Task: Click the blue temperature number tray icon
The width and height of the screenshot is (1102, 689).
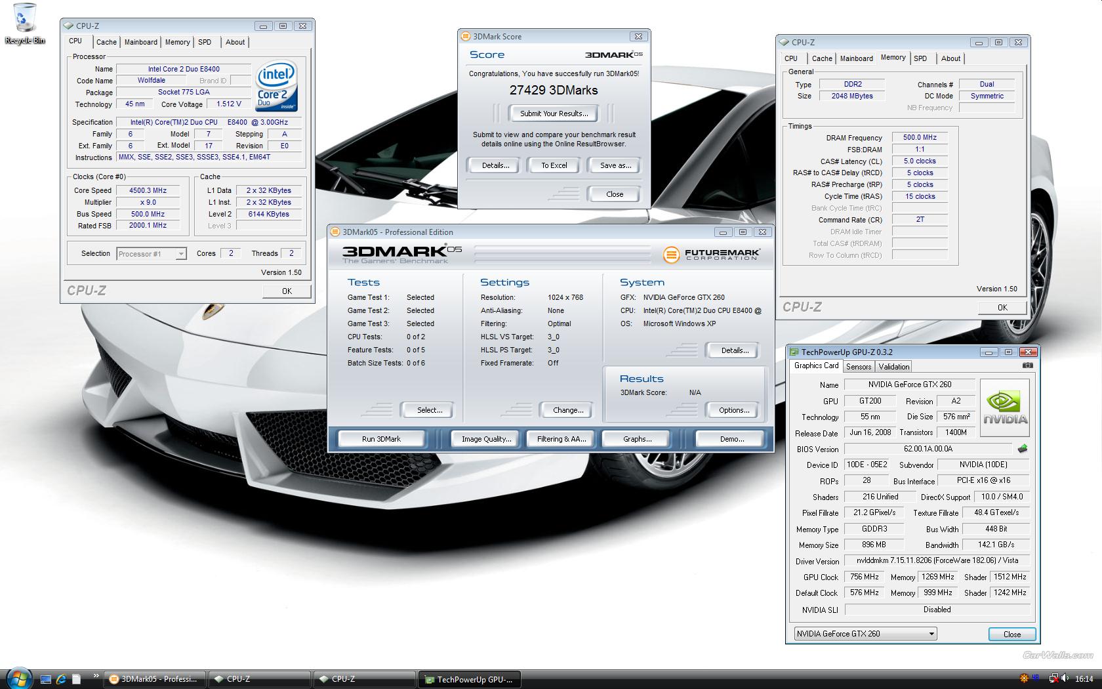Action: (1036, 679)
